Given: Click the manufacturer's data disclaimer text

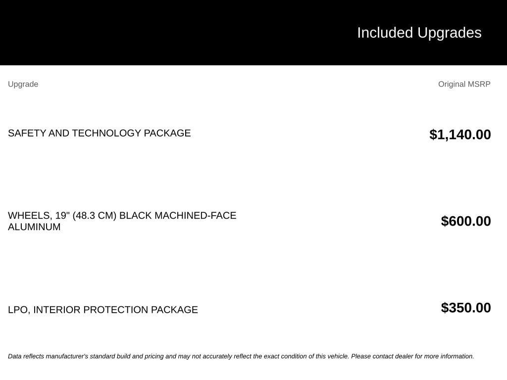Looking at the screenshot, I should click(x=241, y=356).
